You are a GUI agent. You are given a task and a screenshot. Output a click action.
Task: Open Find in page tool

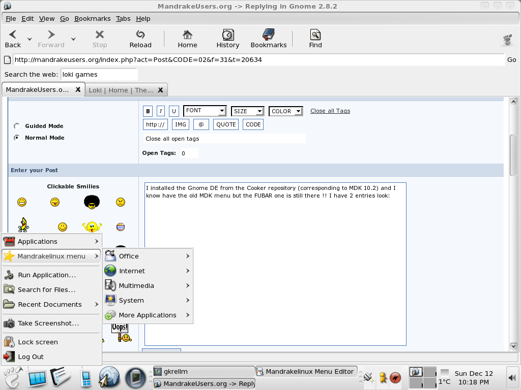coord(315,39)
